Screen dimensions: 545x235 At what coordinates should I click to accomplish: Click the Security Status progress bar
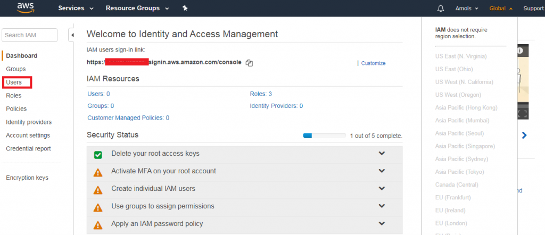click(324, 136)
